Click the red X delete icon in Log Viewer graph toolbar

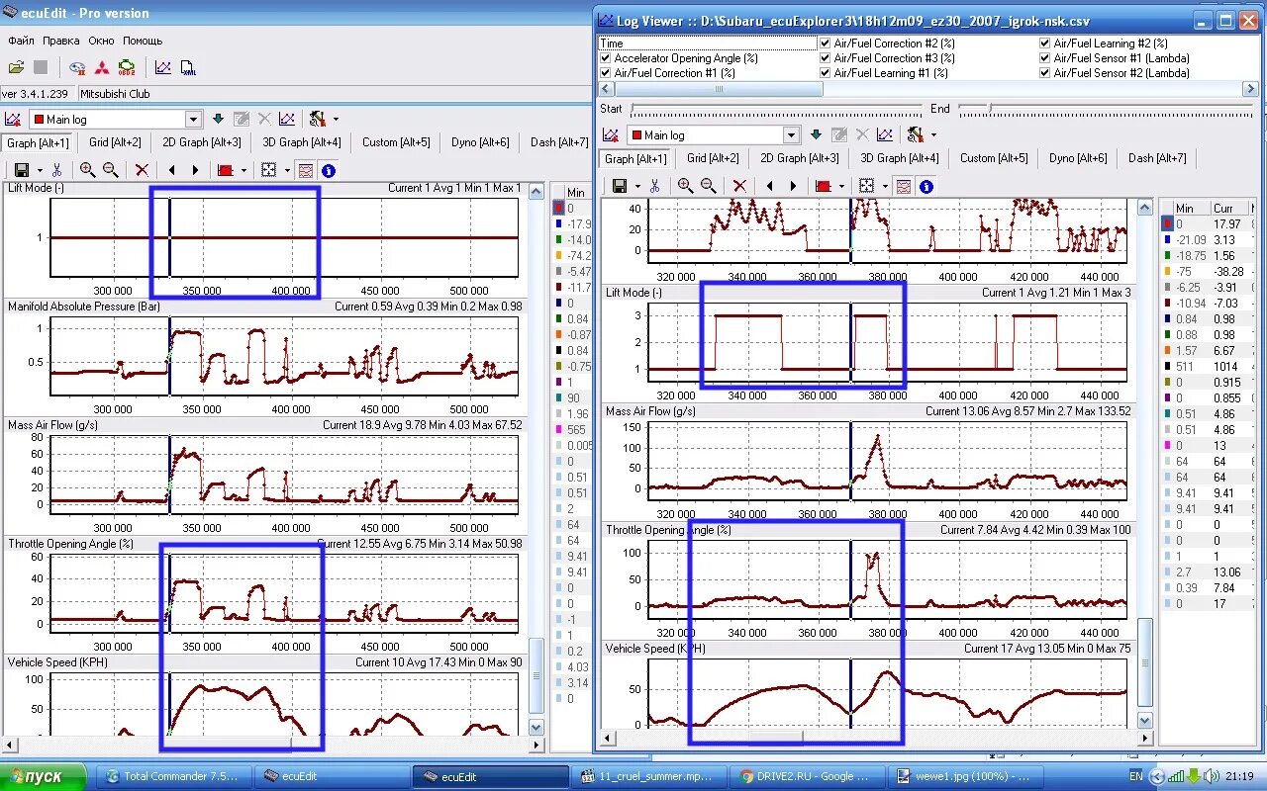point(739,186)
